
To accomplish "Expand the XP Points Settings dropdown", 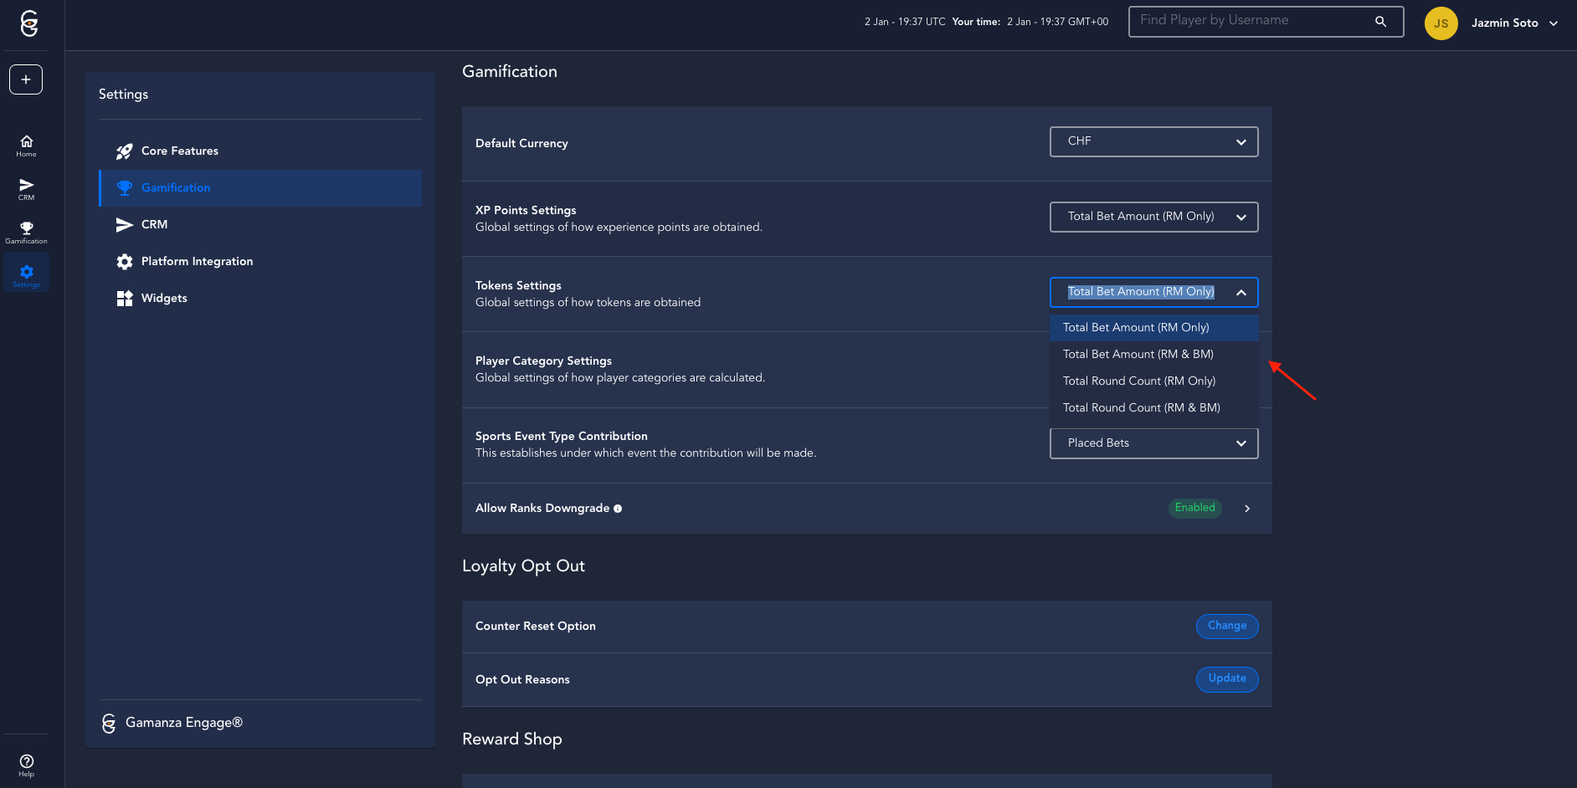I will 1153,217.
